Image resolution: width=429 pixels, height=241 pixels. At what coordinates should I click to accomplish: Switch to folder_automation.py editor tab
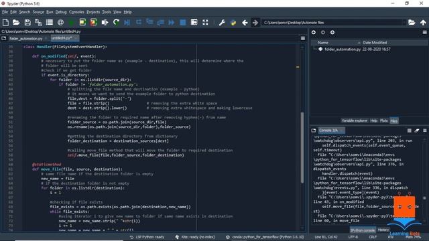25,39
